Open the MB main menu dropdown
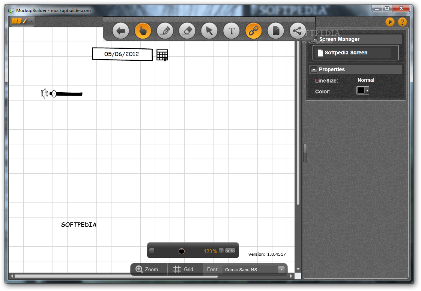Viewport: 421px width, 291px height. pos(22,21)
